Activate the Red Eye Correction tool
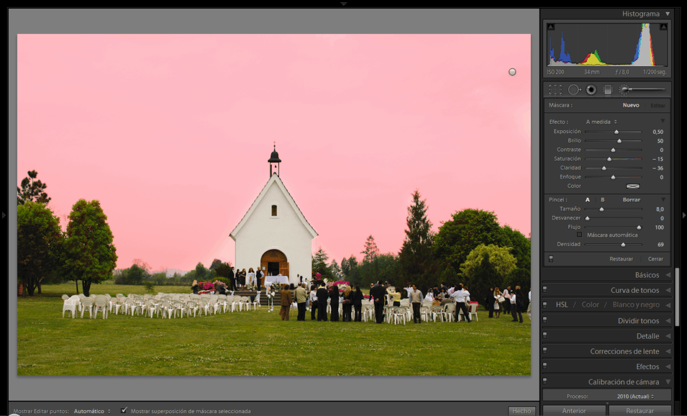Image resolution: width=687 pixels, height=416 pixels. pos(591,90)
